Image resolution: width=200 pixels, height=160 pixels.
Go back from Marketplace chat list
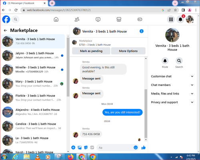[x=6, y=30]
